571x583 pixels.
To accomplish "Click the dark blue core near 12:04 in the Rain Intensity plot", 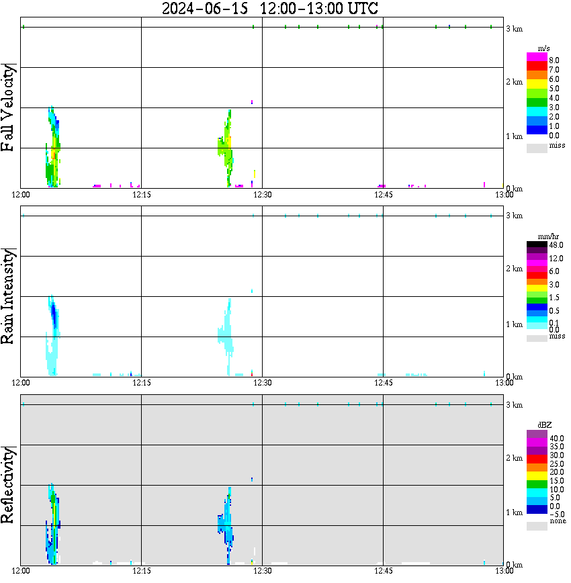I will (54, 314).
